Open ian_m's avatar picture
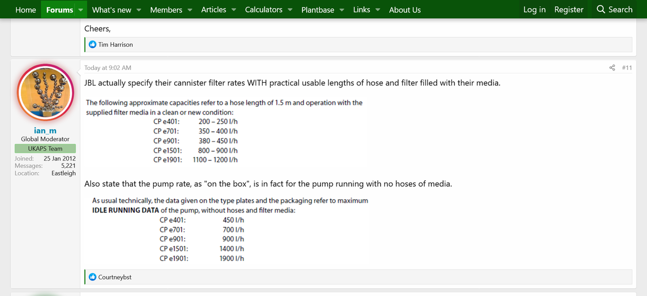The height and width of the screenshot is (296, 647). click(x=45, y=94)
